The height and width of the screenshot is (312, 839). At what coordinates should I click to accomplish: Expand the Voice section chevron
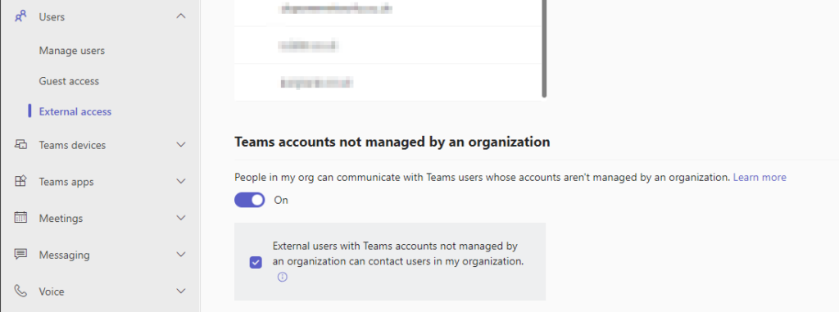click(181, 292)
